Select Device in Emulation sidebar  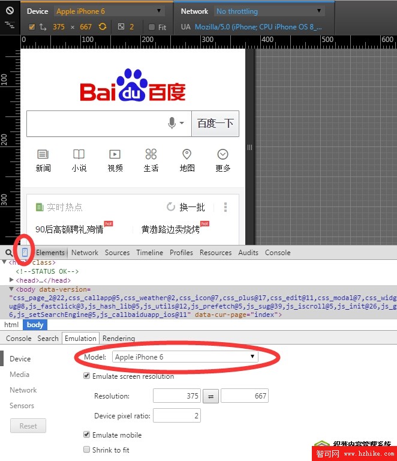pos(20,359)
